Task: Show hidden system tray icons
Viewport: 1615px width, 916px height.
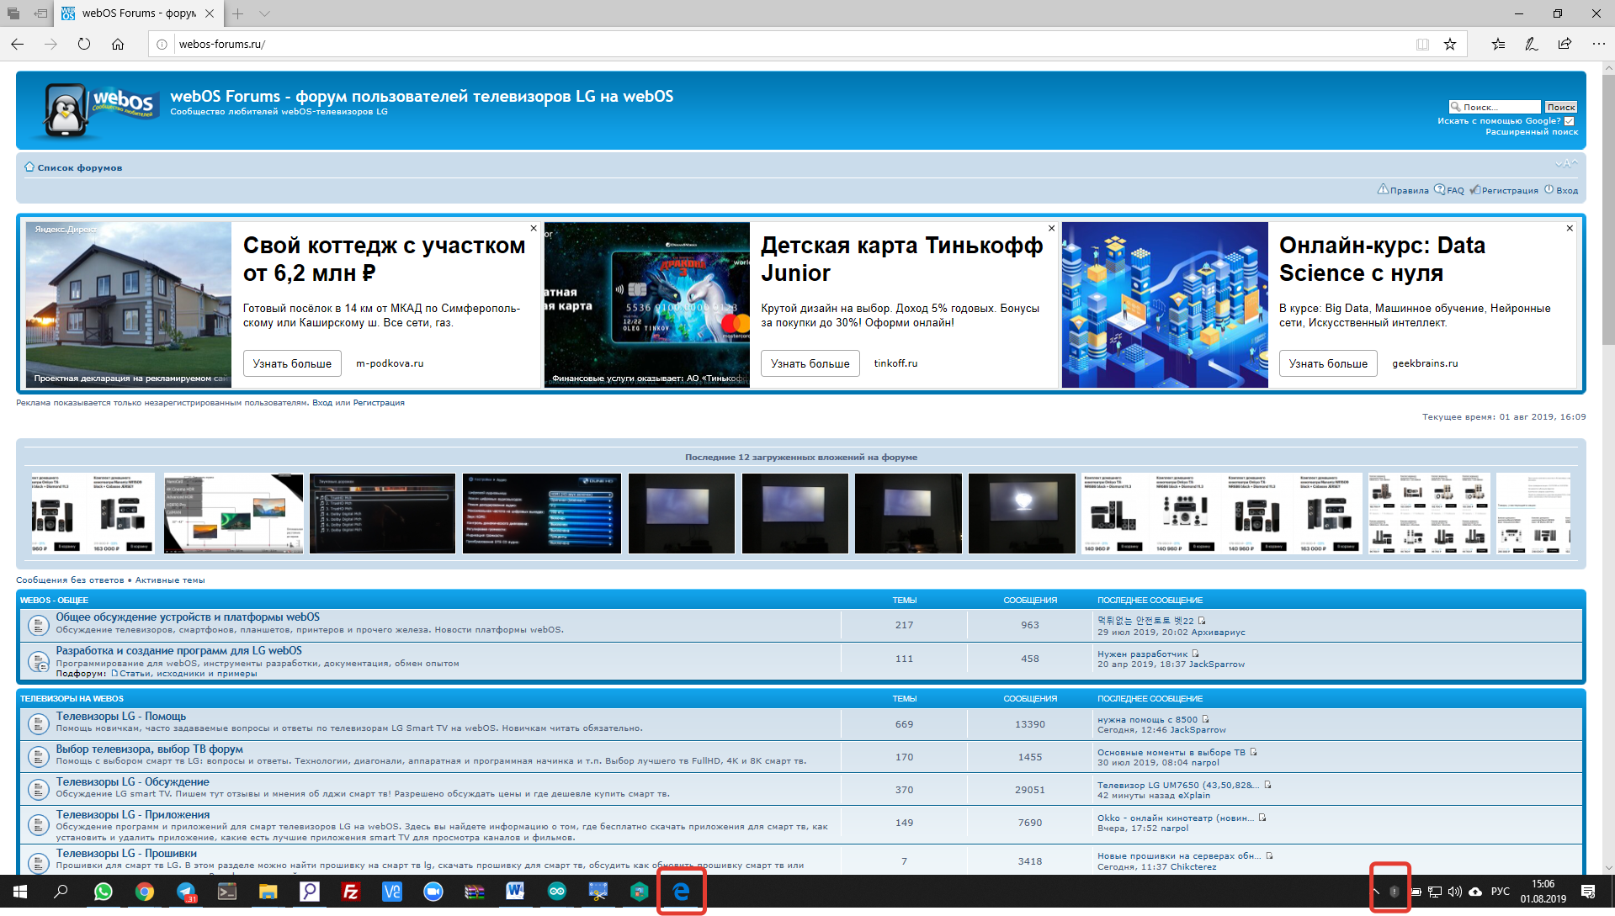Action: click(x=1376, y=892)
